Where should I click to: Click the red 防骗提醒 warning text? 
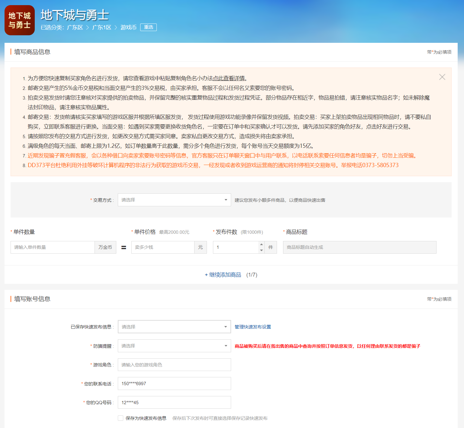point(327,346)
